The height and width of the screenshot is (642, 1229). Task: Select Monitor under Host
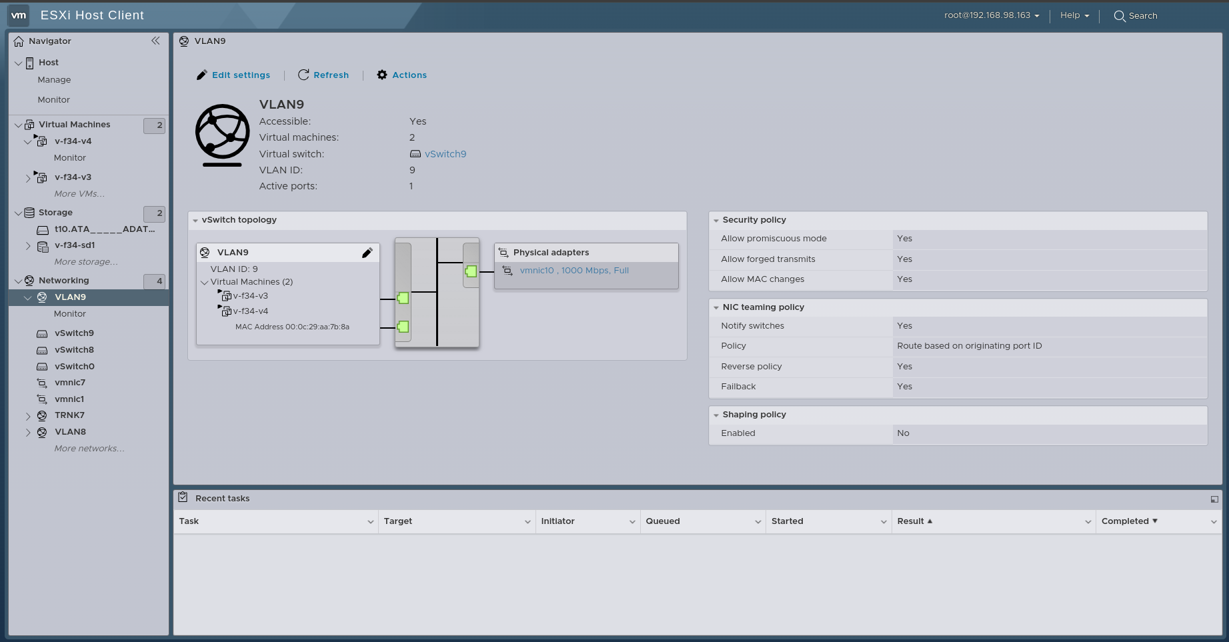(x=53, y=100)
